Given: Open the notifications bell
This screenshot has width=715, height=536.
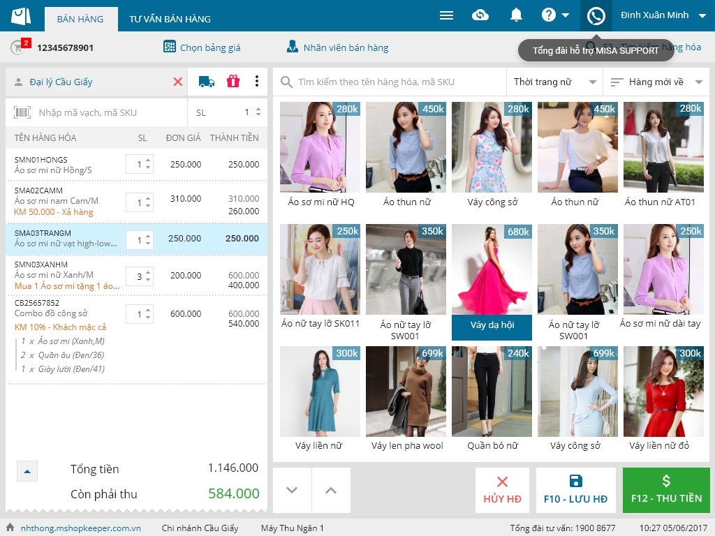Looking at the screenshot, I should point(516,15).
